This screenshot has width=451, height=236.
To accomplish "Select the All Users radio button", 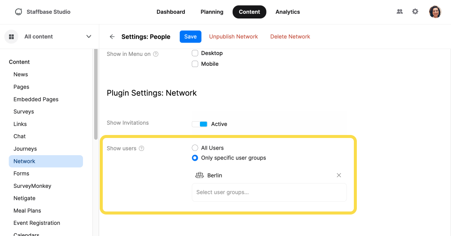I will tap(195, 148).
